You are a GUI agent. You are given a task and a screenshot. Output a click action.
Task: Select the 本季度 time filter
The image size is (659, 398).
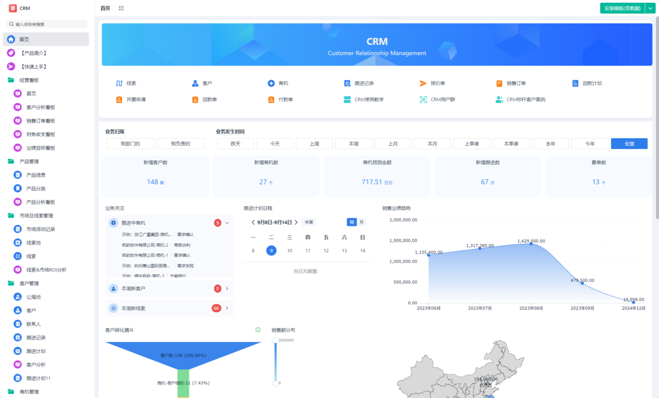point(511,144)
